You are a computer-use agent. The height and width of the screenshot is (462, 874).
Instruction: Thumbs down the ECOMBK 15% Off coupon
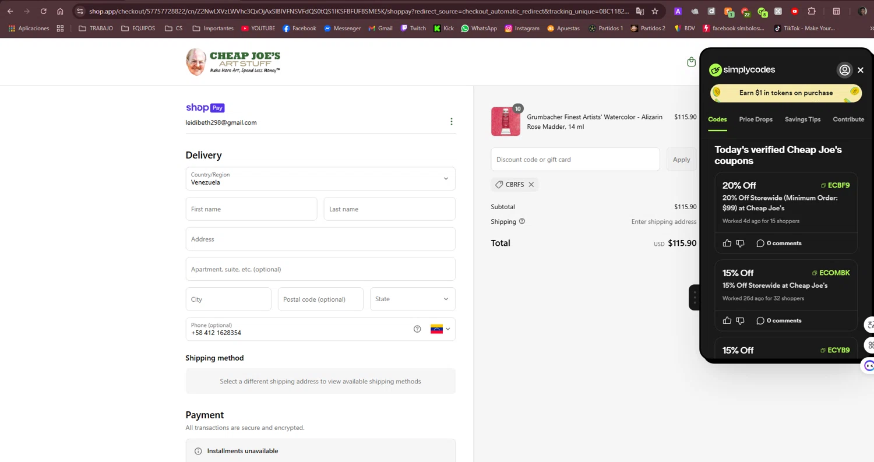click(x=740, y=320)
